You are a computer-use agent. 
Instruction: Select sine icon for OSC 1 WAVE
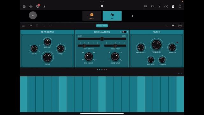pyautogui.click(x=94, y=60)
